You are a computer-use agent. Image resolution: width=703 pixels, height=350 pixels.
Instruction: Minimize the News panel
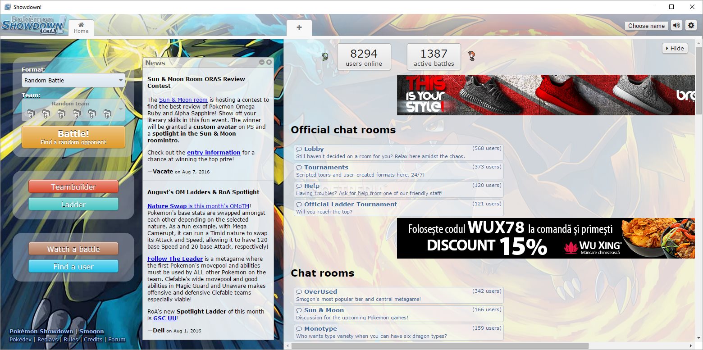[x=262, y=62]
